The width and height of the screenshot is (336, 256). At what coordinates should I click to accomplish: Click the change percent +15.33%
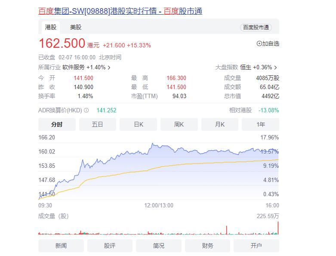pyautogui.click(x=139, y=46)
